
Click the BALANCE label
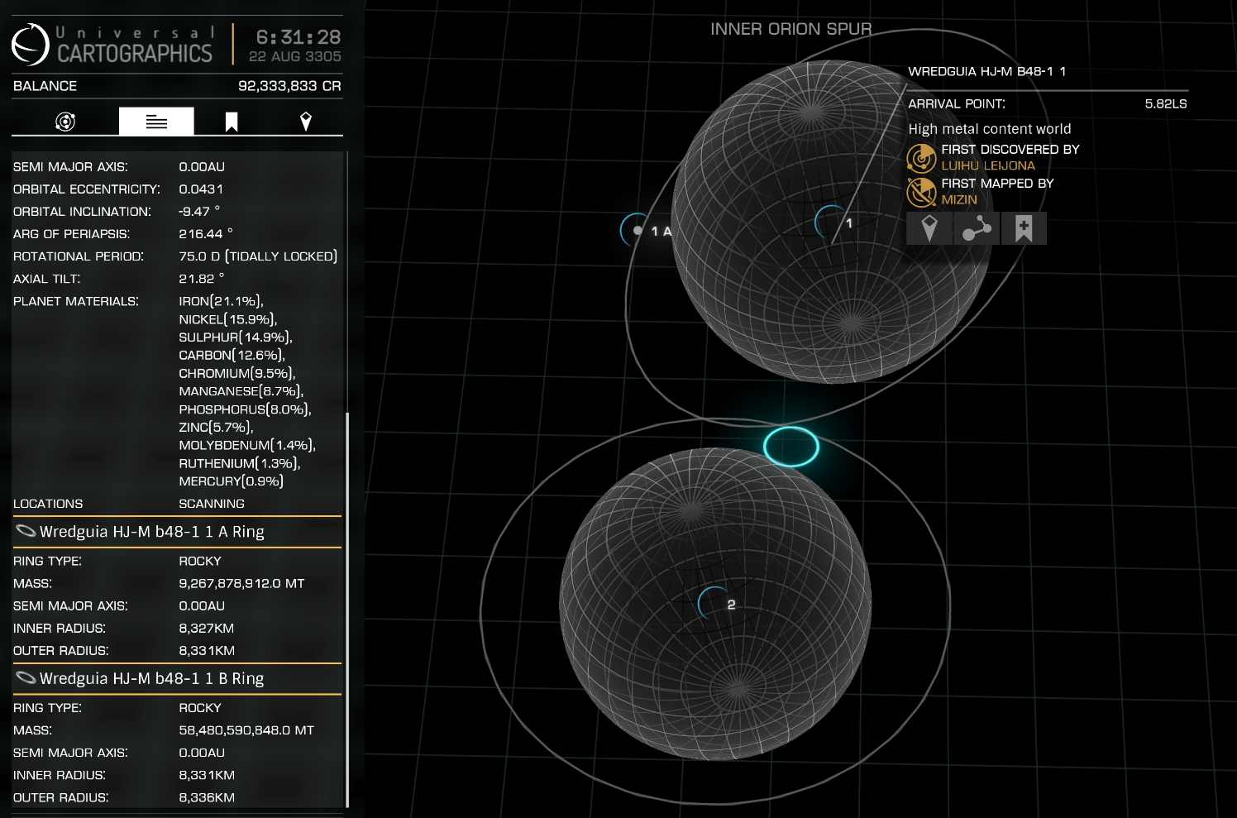tap(45, 86)
